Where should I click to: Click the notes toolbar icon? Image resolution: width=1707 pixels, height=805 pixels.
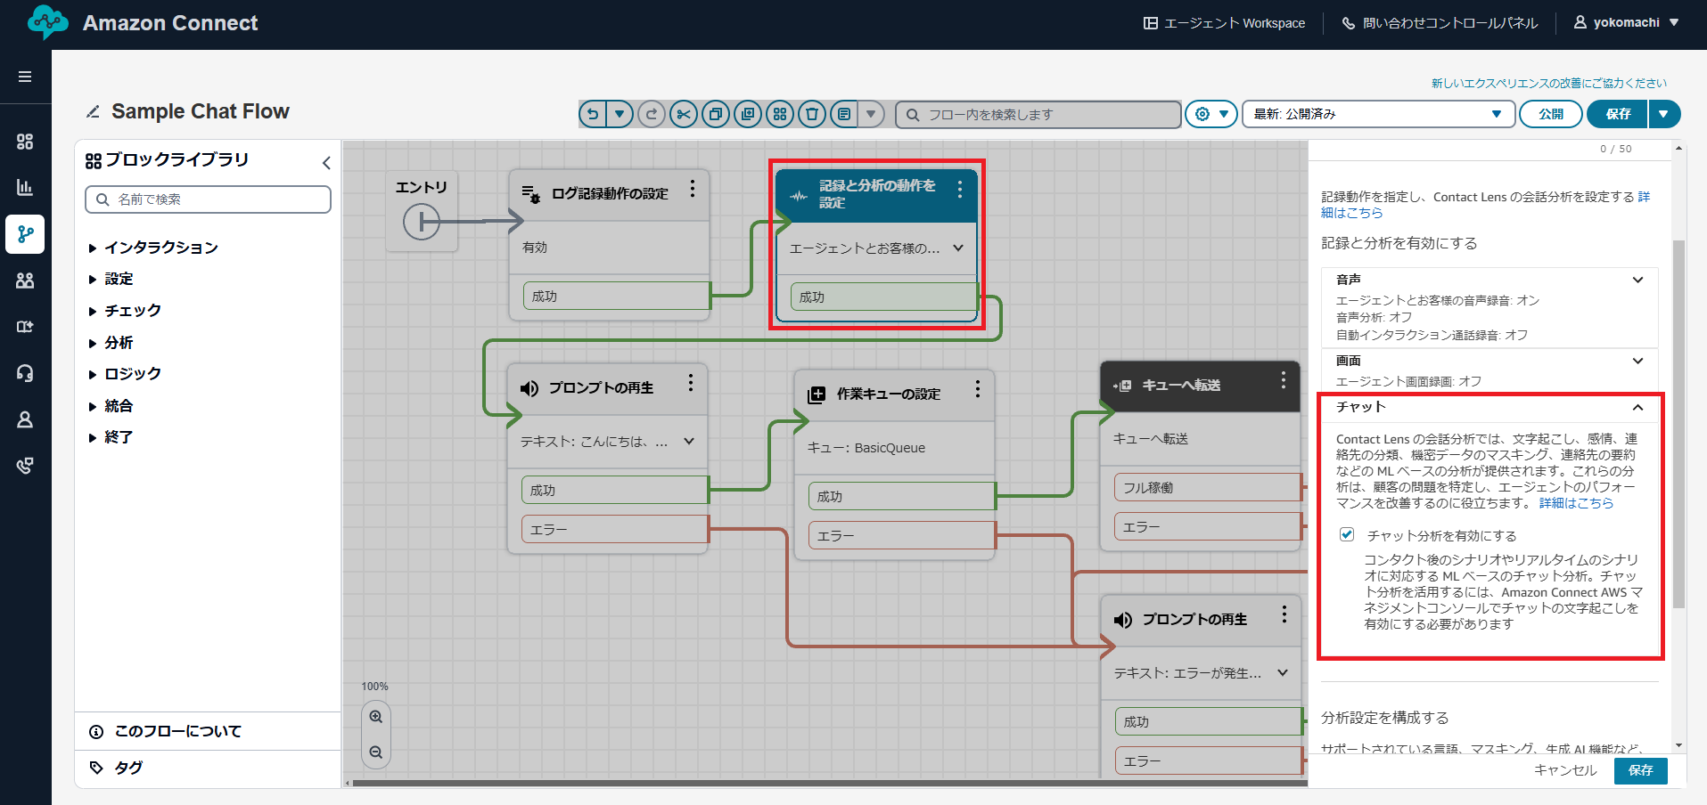tap(843, 114)
